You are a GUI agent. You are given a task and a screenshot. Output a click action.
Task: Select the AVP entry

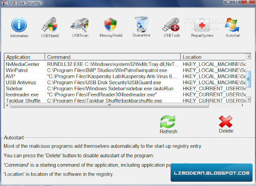click(x=125, y=76)
